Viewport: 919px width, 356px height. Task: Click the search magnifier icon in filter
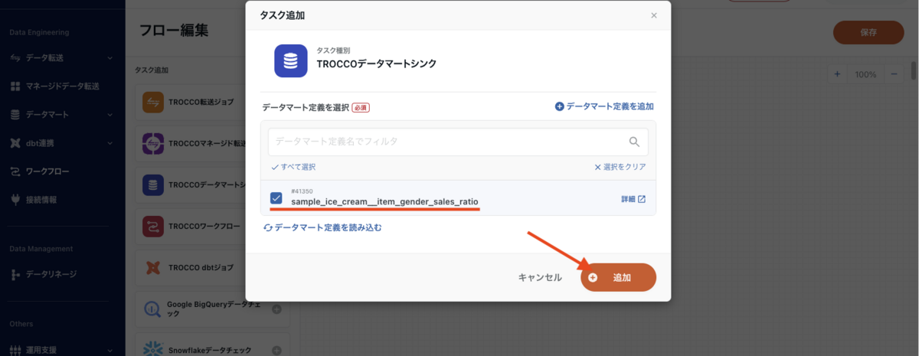(x=634, y=142)
